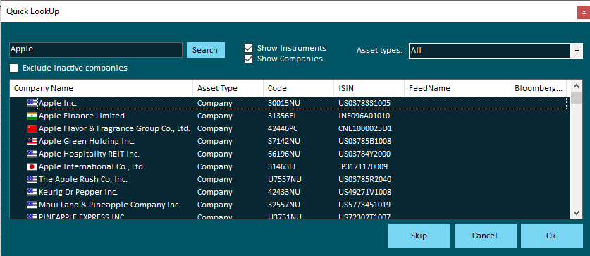Click the China flag beside Apple Flavor & Fragrance

coord(32,129)
